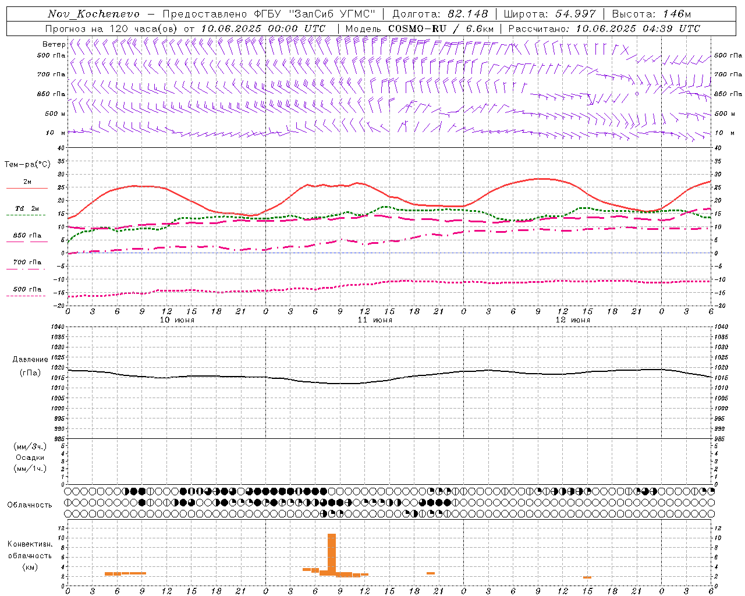
Task: Click the "700 гПа" entry in the temperature legend
Action: tap(27, 262)
